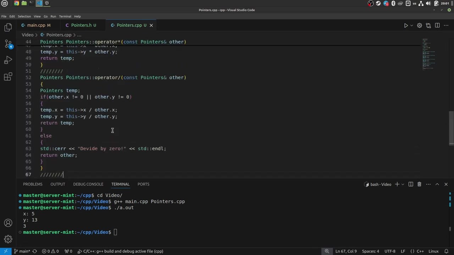Open the status bar notifications bell
Image resolution: width=454 pixels, height=255 pixels.
446,251
